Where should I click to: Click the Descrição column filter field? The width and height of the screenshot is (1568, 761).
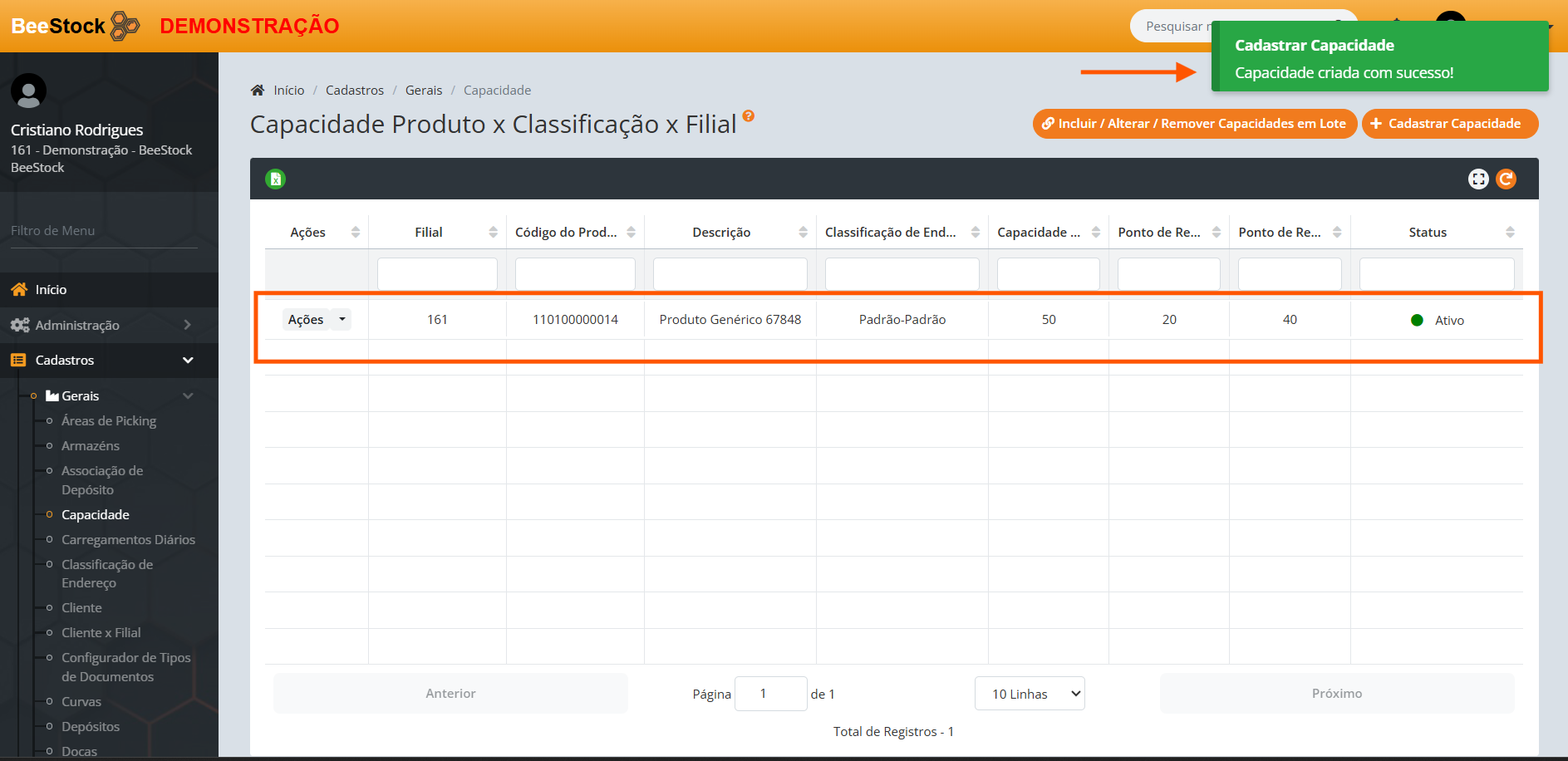730,274
